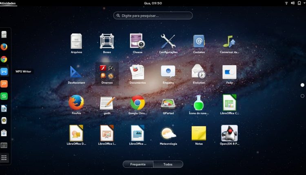Click the volume speaker icon in top bar

pyautogui.click(x=293, y=3)
